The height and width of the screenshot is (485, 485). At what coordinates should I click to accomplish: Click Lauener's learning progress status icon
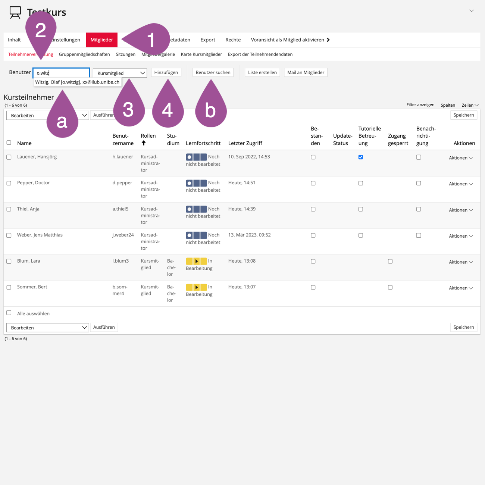point(196,157)
